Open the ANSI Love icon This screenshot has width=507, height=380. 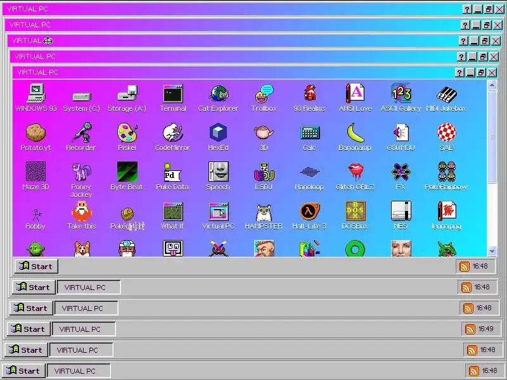355,93
